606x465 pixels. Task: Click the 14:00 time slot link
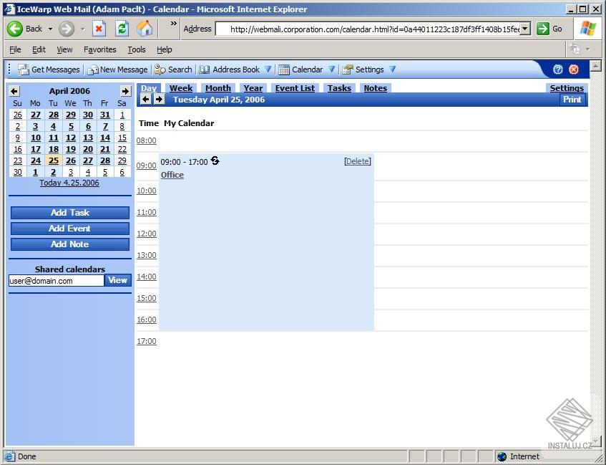point(147,277)
